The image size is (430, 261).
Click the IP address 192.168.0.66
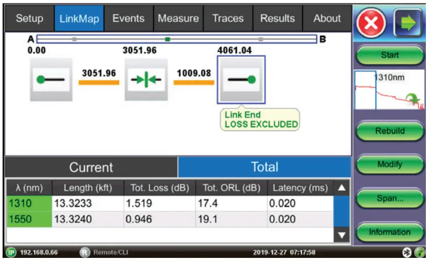(x=39, y=252)
